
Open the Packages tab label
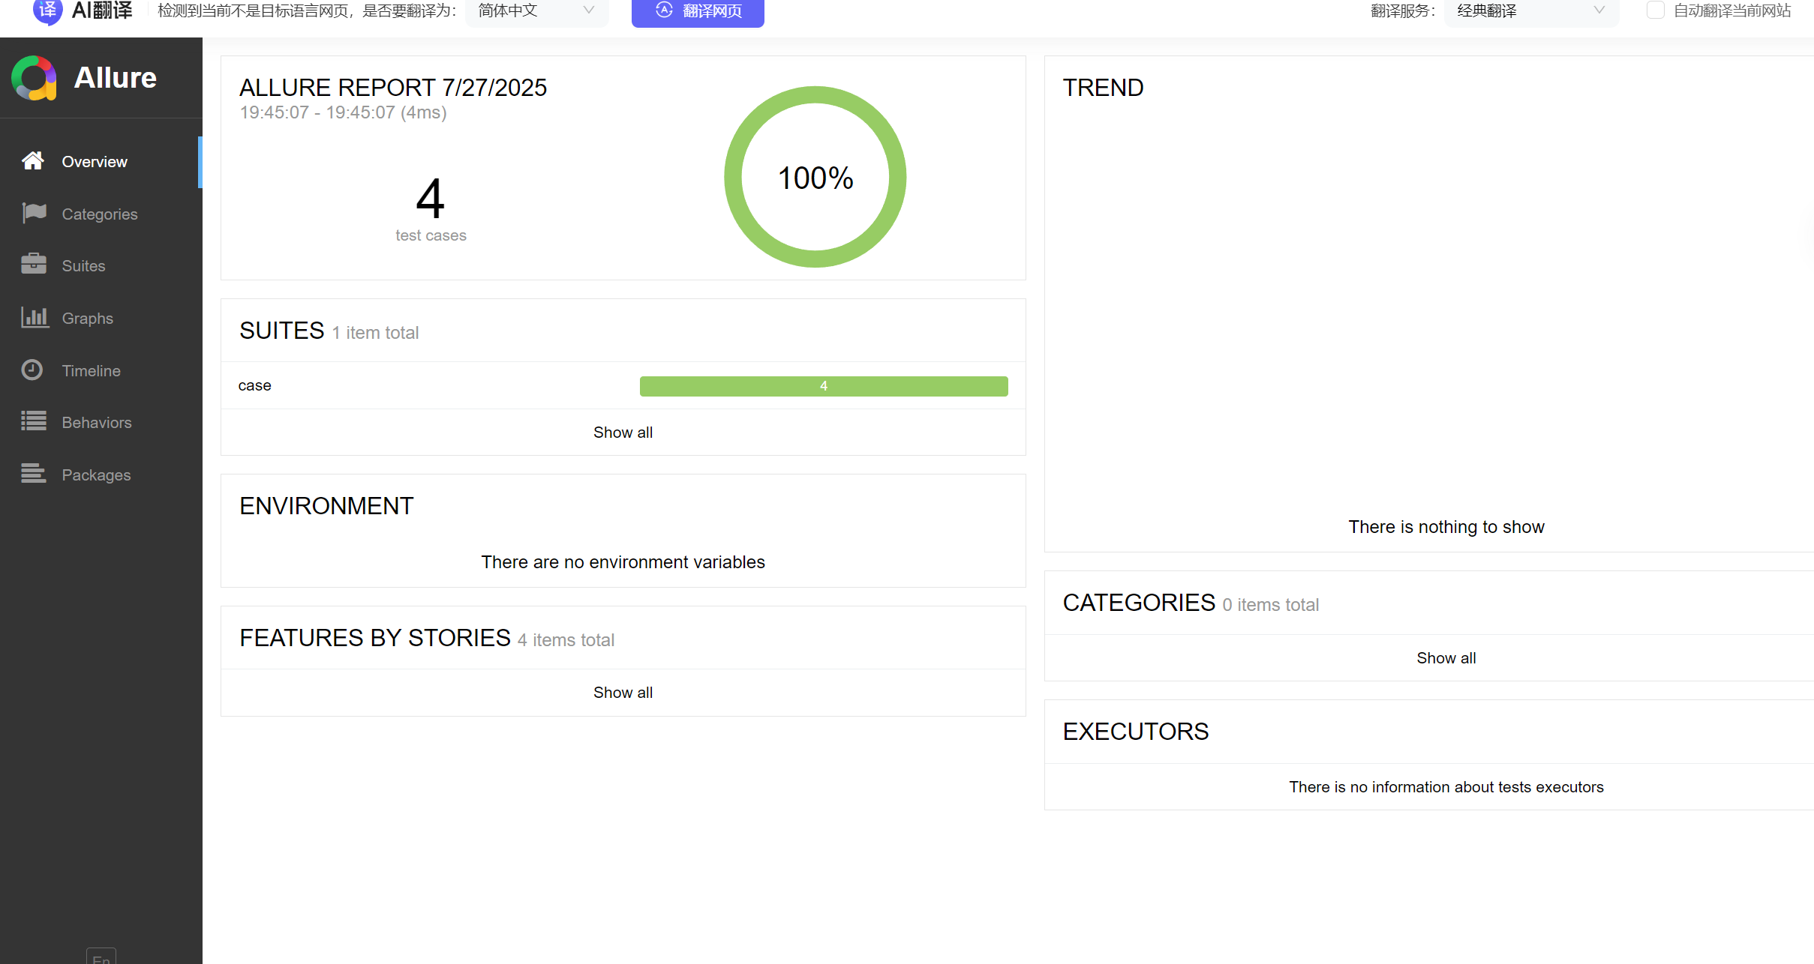[x=96, y=475]
